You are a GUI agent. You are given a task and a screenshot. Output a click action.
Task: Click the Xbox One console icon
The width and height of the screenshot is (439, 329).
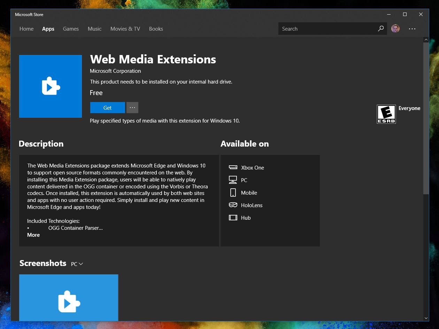[233, 167]
